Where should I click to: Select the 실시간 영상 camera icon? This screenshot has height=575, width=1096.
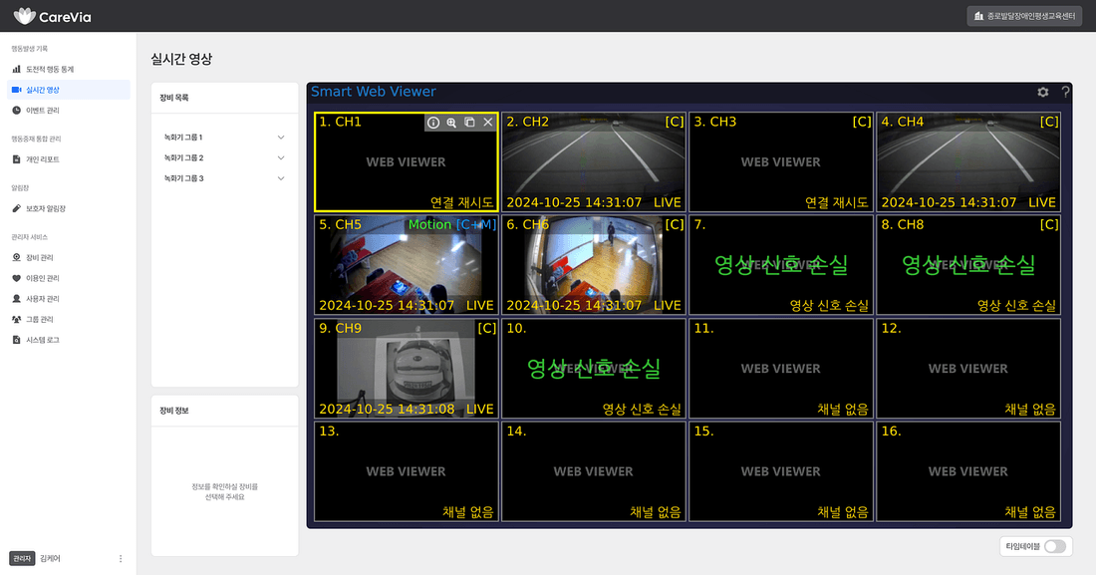17,90
